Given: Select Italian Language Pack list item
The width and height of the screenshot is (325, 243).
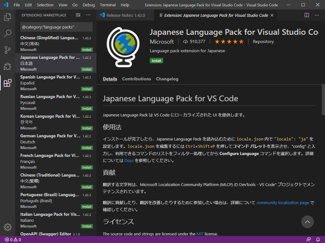Looking at the screenshot, I should point(56,220).
